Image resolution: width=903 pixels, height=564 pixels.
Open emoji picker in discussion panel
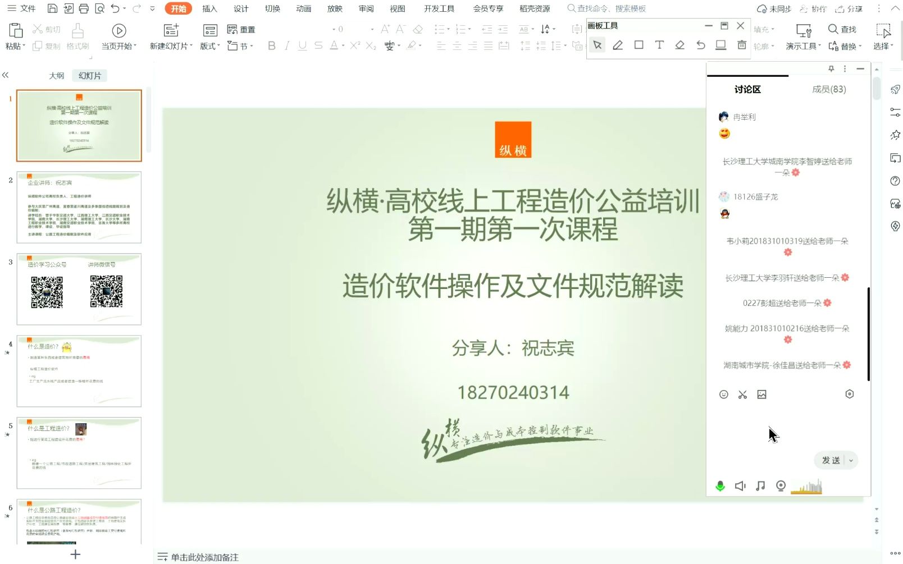pos(724,395)
